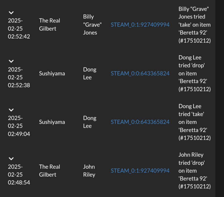Viewport: 224px width, 197px height.
Task: Select the 2025-02-25 02:52:42 timestamp
Action: (19, 29)
